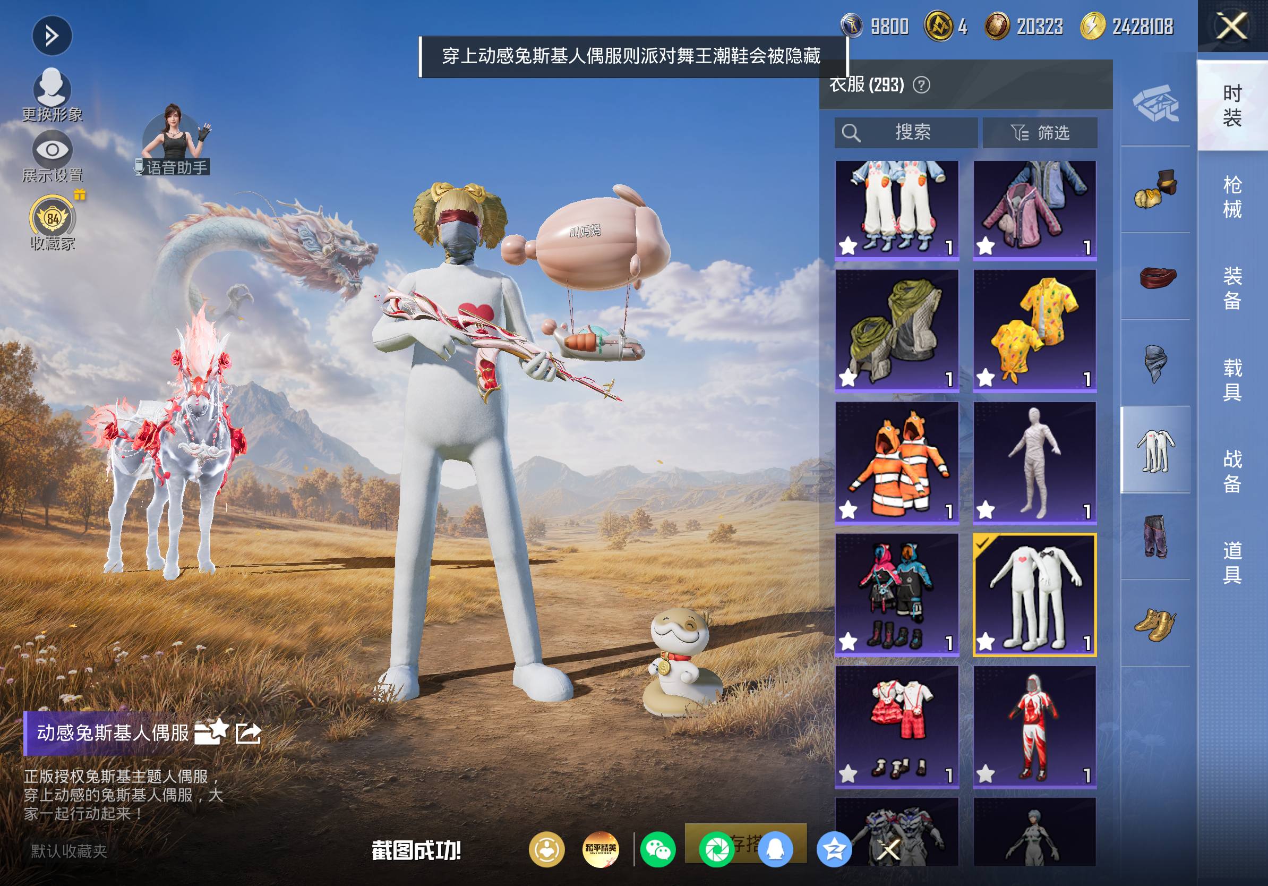Screen dimensions: 1268x886
Task: Select the purple pants category icon
Action: click(1155, 536)
